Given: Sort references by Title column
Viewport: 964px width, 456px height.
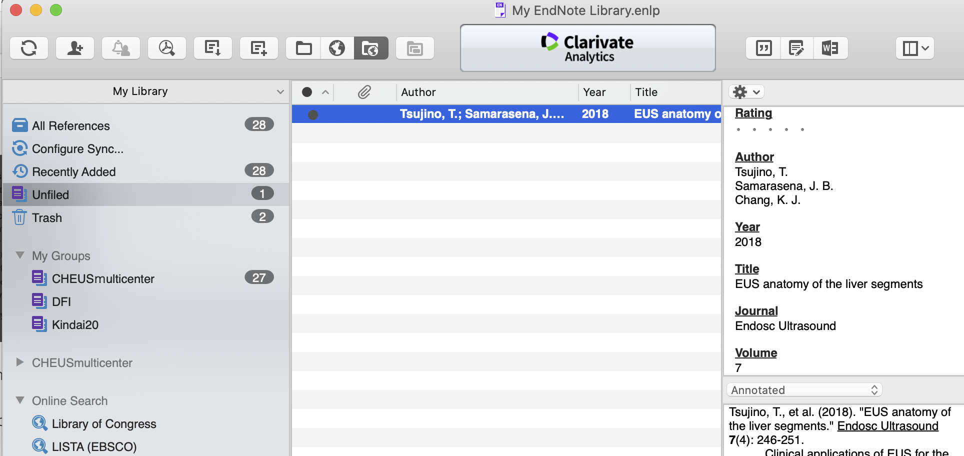Looking at the screenshot, I should tap(675, 92).
